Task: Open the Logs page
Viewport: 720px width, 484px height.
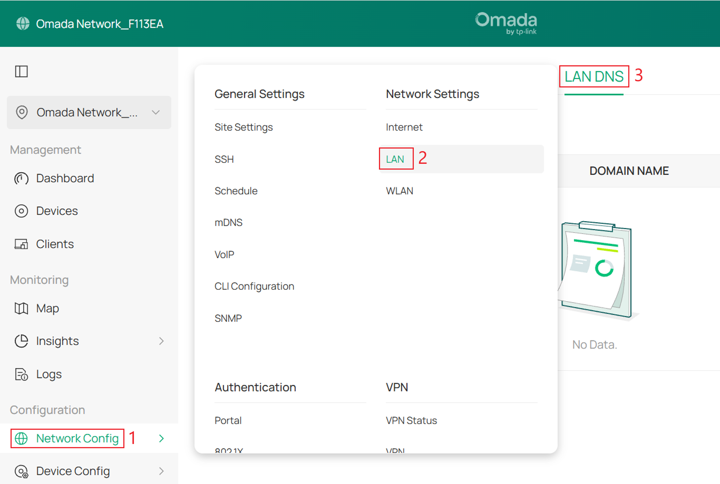Action: point(49,374)
